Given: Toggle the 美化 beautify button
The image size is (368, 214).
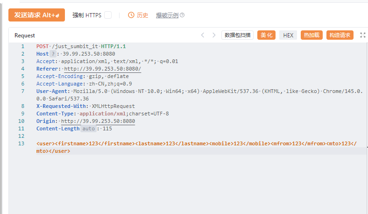Looking at the screenshot, I should 266,35.
